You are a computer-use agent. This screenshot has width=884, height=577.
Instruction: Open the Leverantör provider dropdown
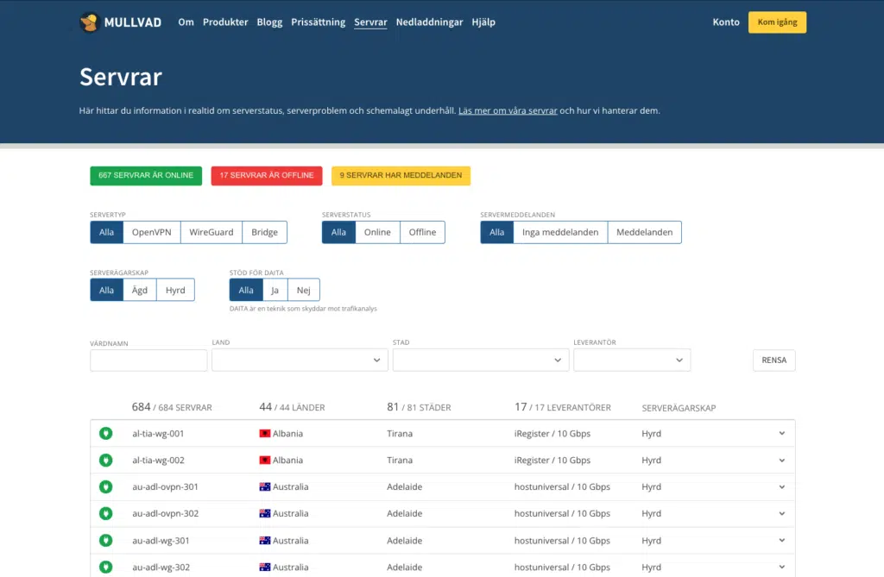pos(632,360)
